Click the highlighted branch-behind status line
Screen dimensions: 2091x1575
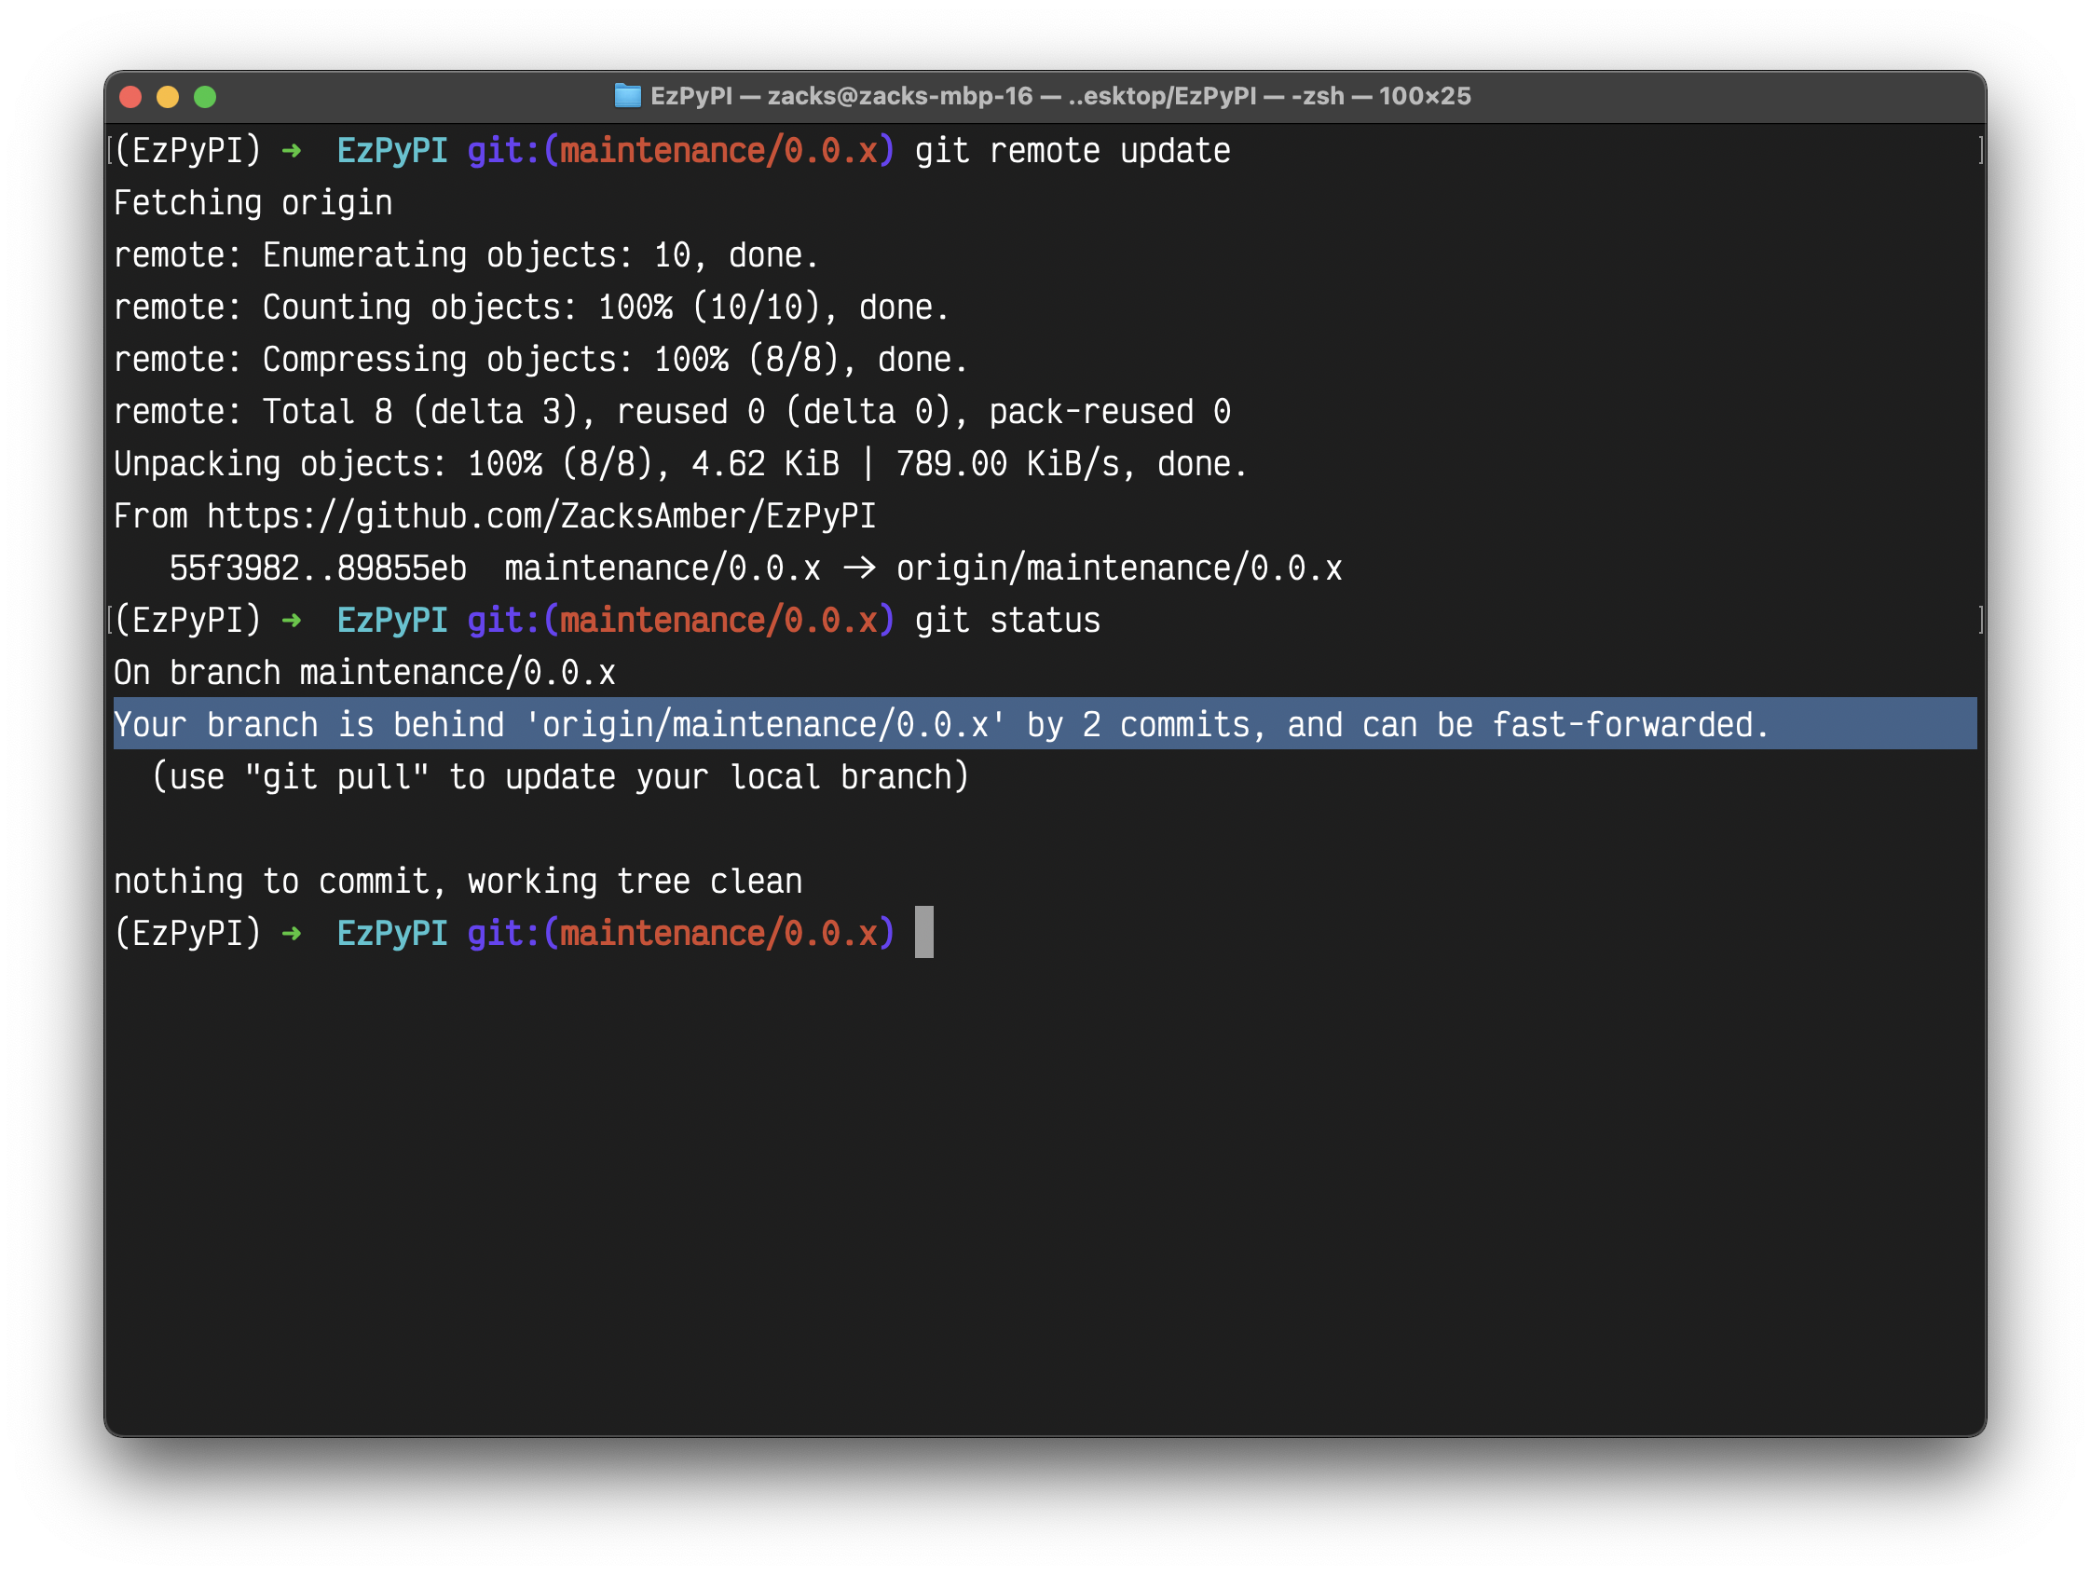click(939, 724)
